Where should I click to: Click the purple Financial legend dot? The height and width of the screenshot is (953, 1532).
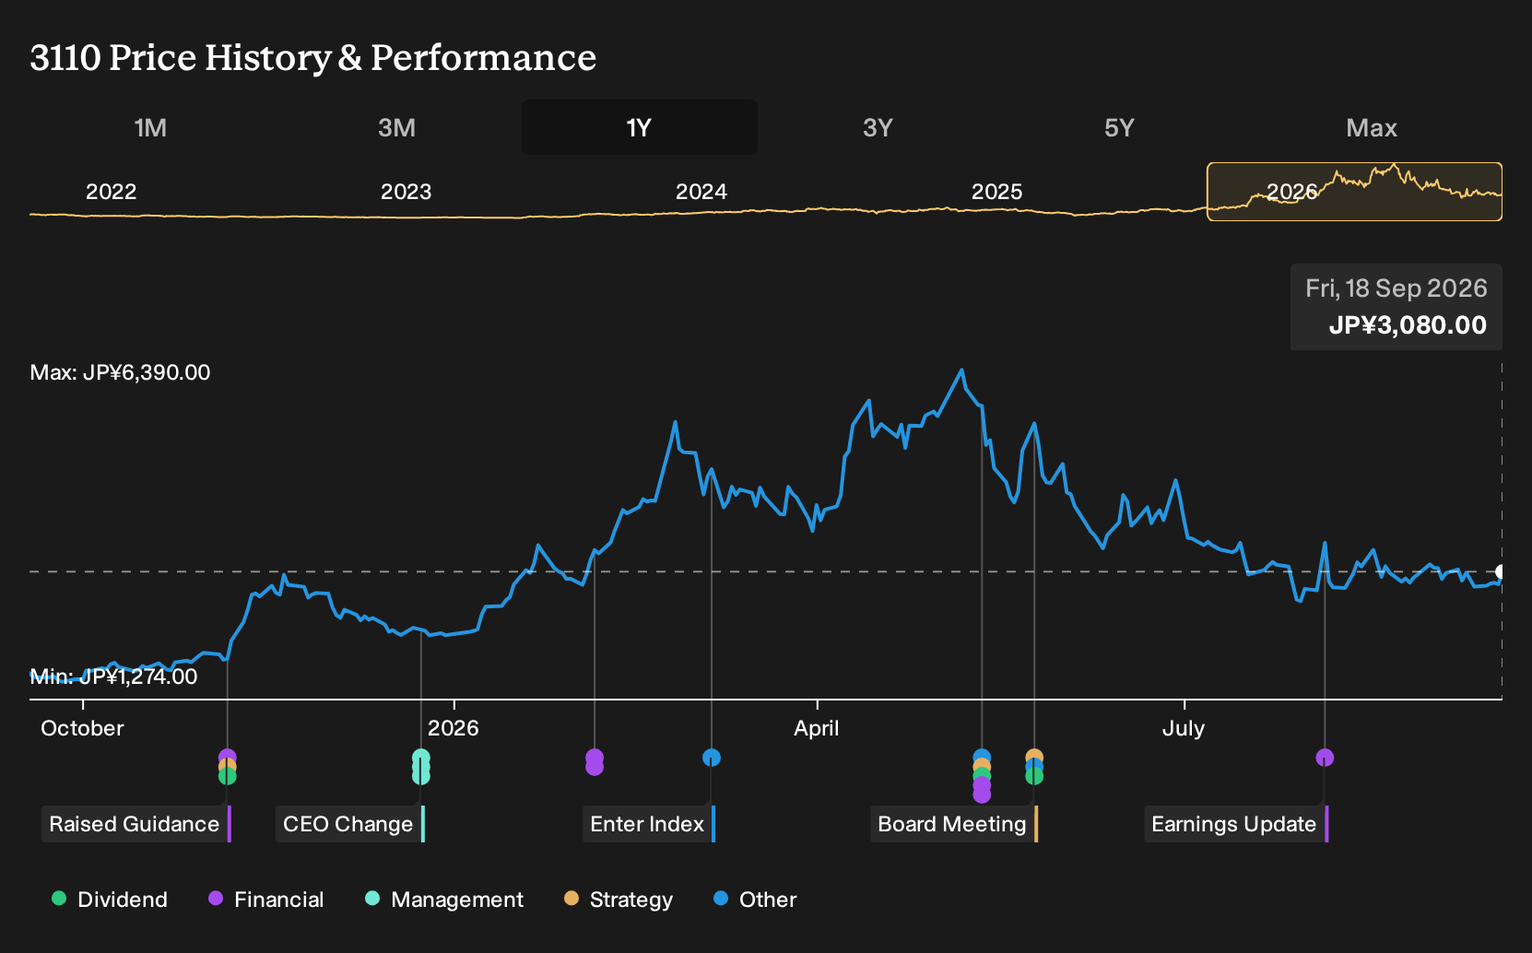(216, 899)
